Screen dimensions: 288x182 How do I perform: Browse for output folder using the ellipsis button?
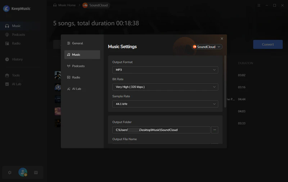[215, 130]
